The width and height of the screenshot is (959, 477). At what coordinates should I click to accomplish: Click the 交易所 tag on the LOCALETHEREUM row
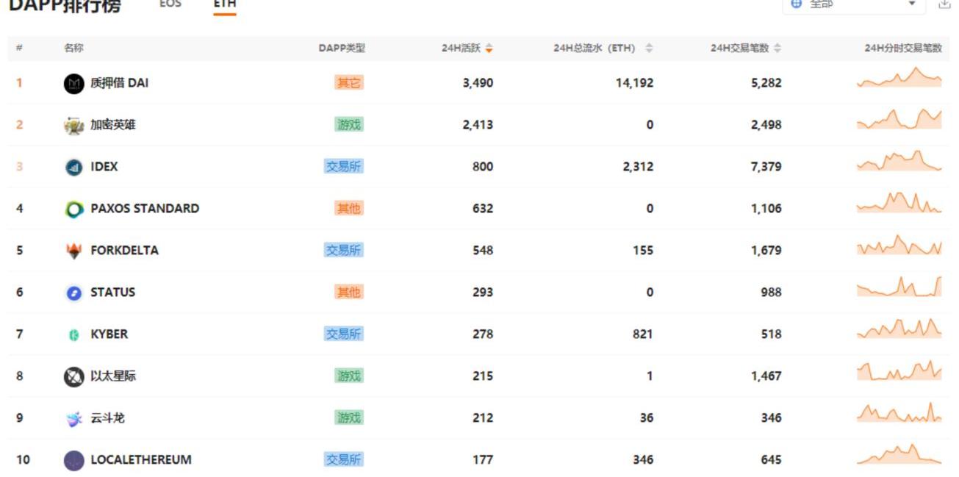click(x=343, y=460)
